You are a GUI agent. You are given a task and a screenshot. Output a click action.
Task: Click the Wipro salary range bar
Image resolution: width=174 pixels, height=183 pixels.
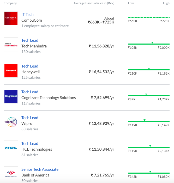click(x=149, y=121)
